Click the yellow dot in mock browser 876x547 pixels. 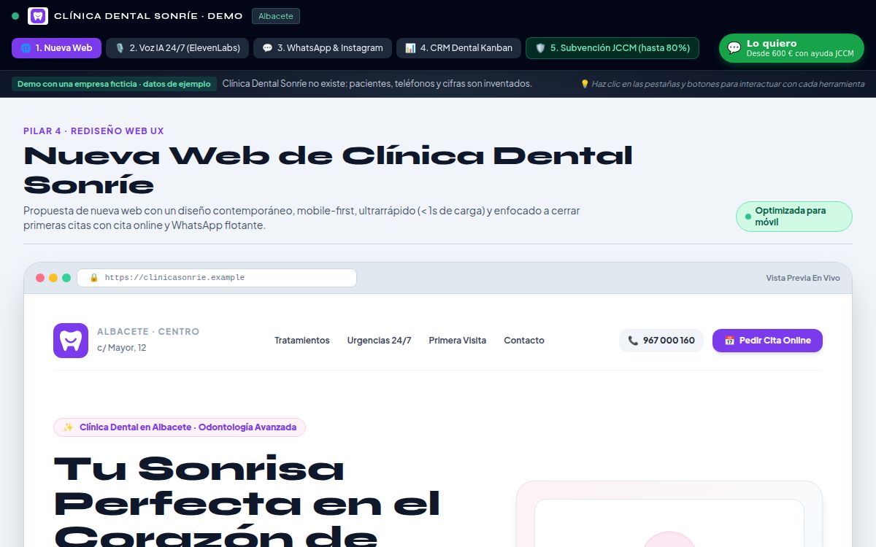53,278
